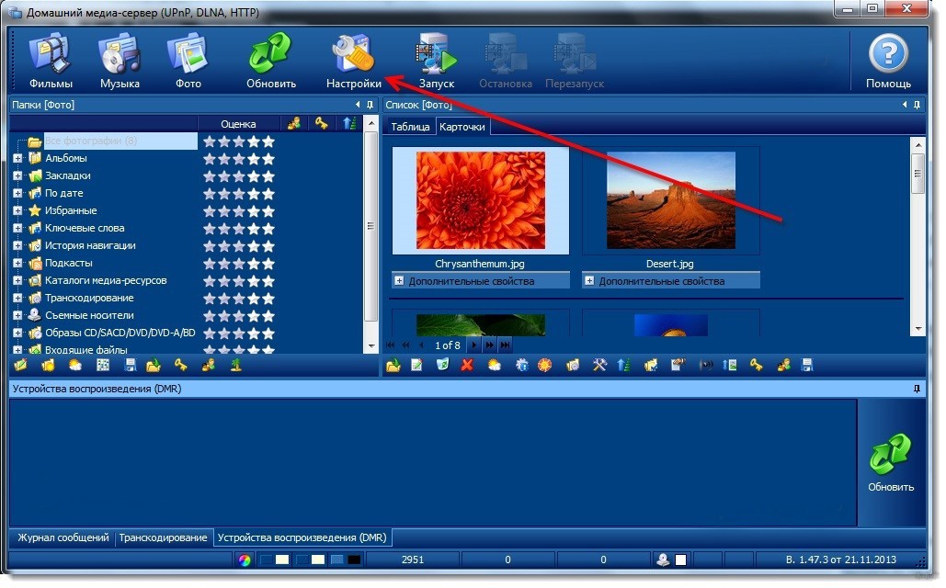Click the grid mosaic icon in folders toolbar
This screenshot has height=588, width=946.
[103, 365]
